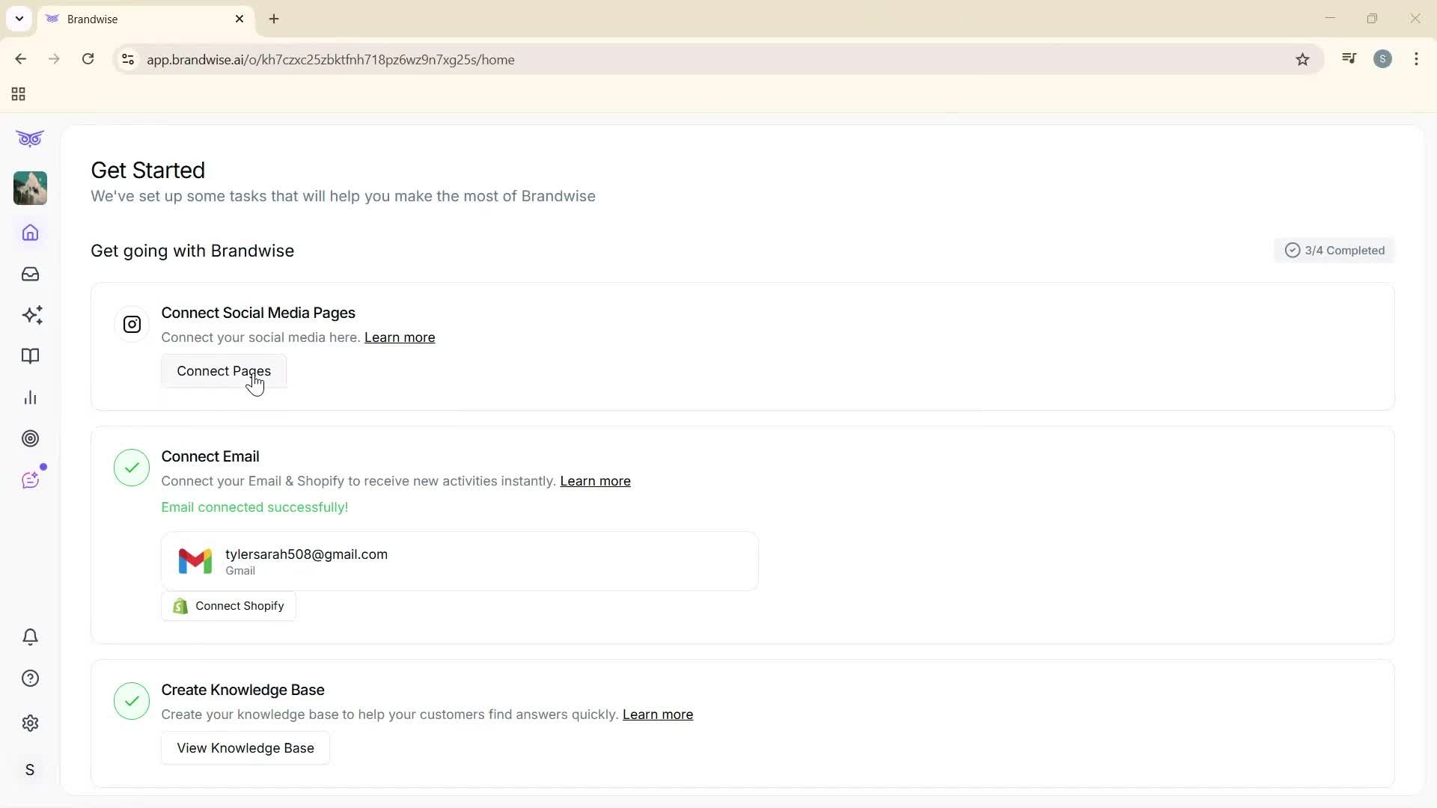Open the browser menu with three dots

pyautogui.click(x=1417, y=59)
